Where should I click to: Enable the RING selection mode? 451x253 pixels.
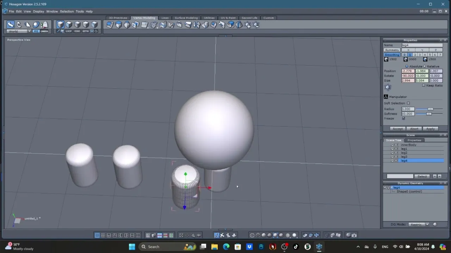(x=77, y=31)
